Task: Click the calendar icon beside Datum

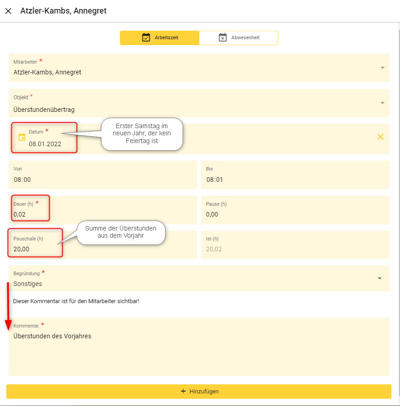Action: [22, 137]
